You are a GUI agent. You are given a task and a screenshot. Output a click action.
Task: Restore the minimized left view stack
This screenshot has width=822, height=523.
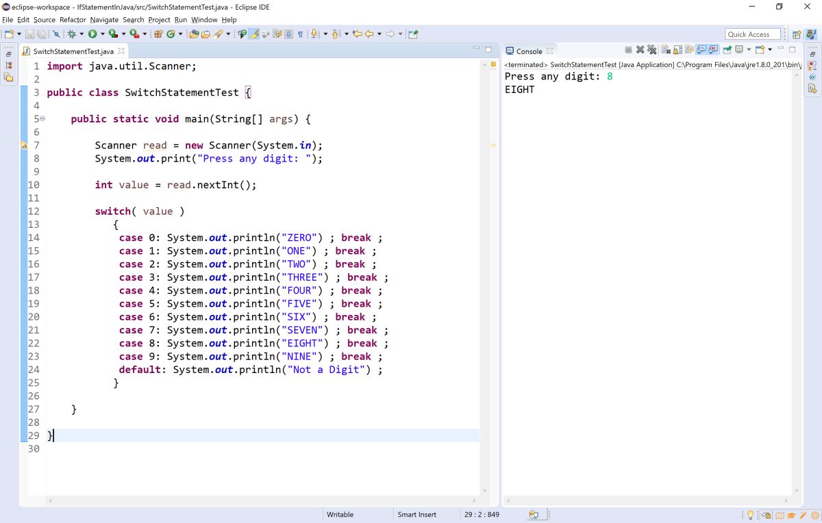9,54
